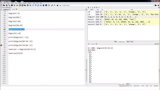160x90 pixels.
Task: Create a new file with the toolbar icon
Action: [1, 5]
